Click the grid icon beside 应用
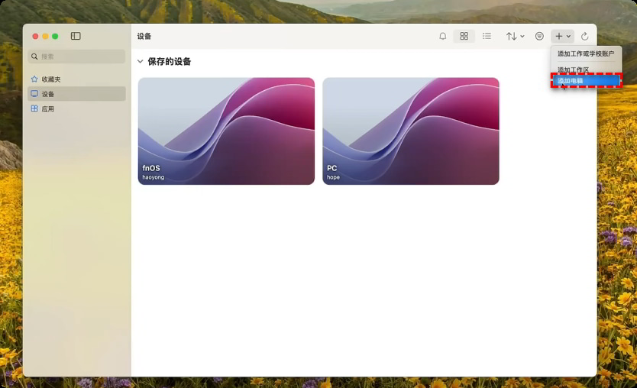The image size is (637, 388). pyautogui.click(x=34, y=109)
